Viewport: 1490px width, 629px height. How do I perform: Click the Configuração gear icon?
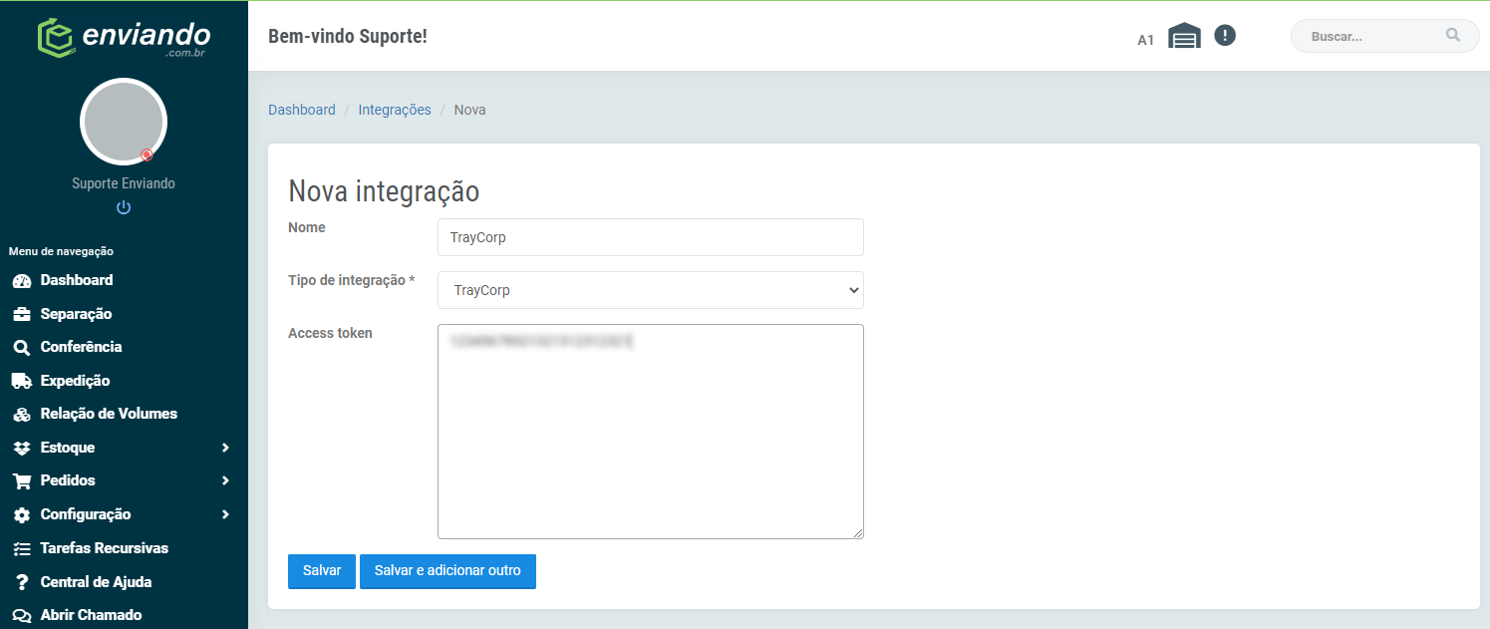[x=22, y=514]
